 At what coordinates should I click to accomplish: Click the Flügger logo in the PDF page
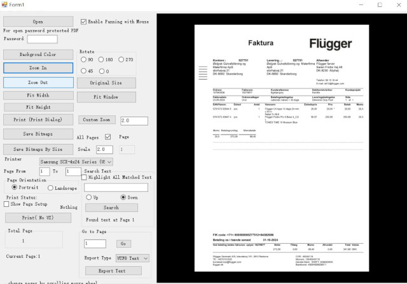[331, 43]
